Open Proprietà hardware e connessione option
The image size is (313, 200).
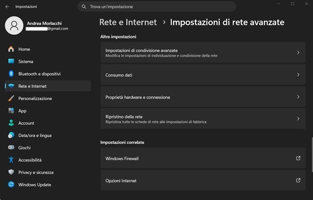point(203,97)
